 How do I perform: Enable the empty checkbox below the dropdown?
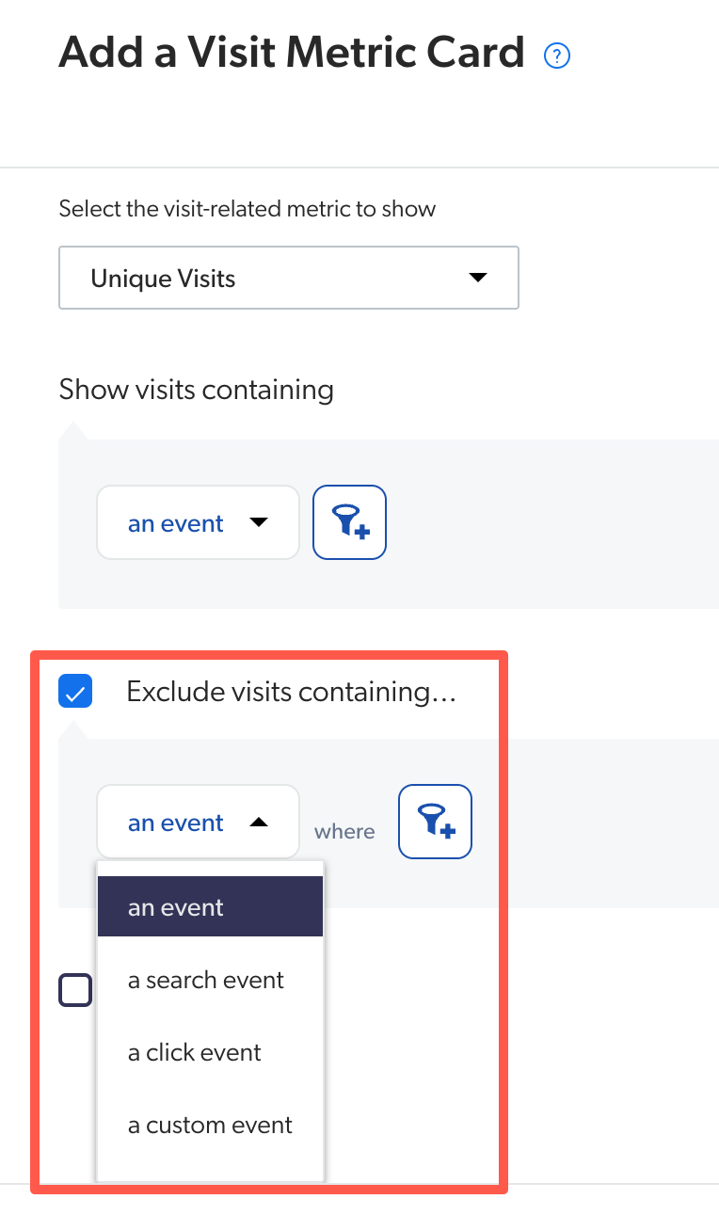pos(75,989)
